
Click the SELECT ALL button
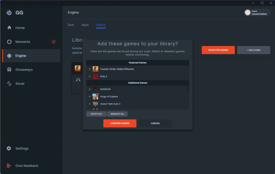[x=96, y=114]
